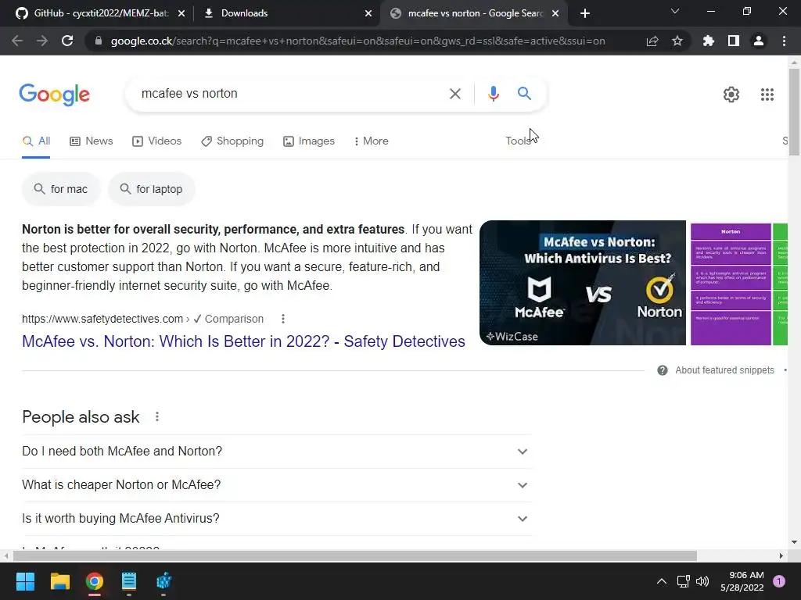The height and width of the screenshot is (600, 801).
Task: Toggle the Chrome side panel
Action: (734, 41)
